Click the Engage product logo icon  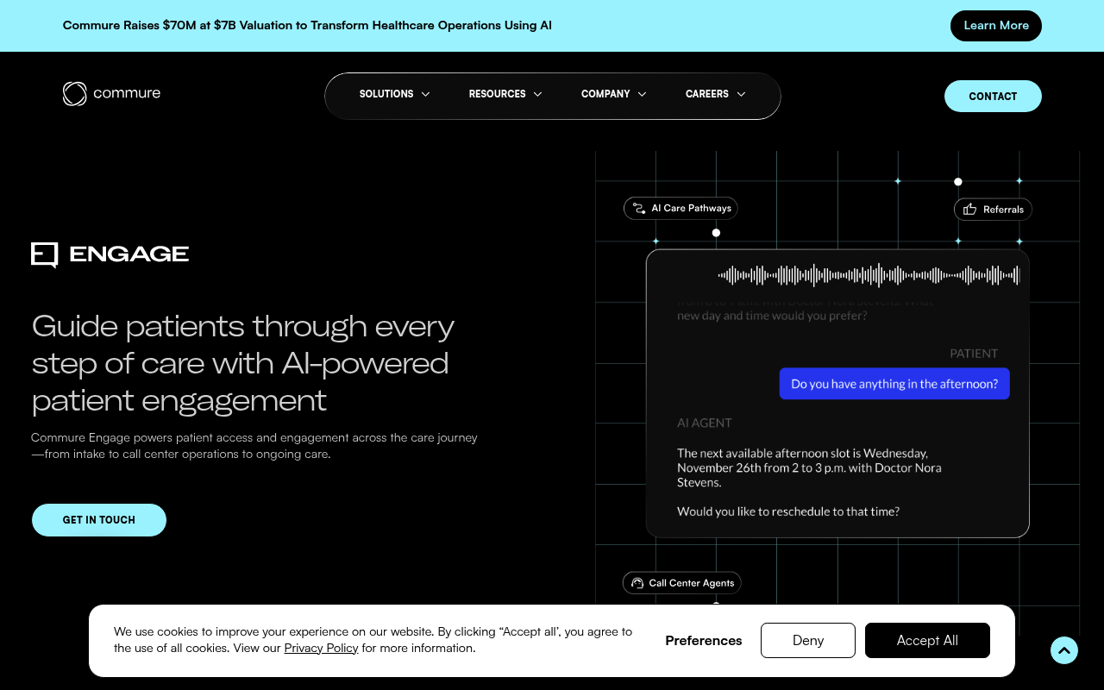[45, 254]
